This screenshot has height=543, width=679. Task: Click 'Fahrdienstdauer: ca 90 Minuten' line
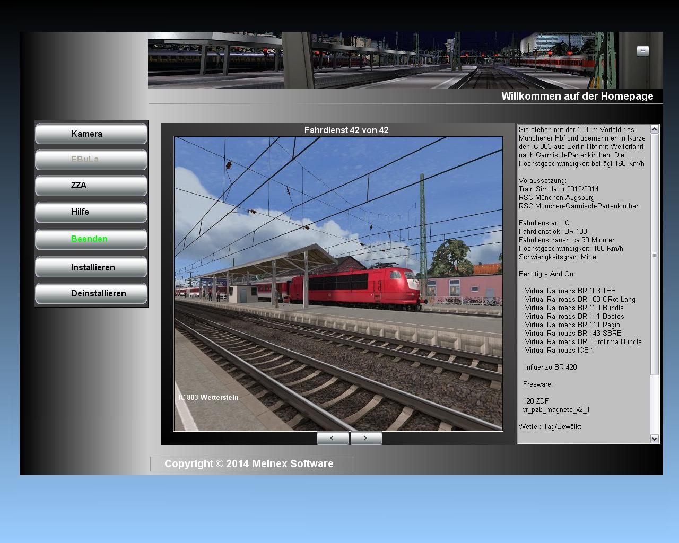tap(568, 240)
